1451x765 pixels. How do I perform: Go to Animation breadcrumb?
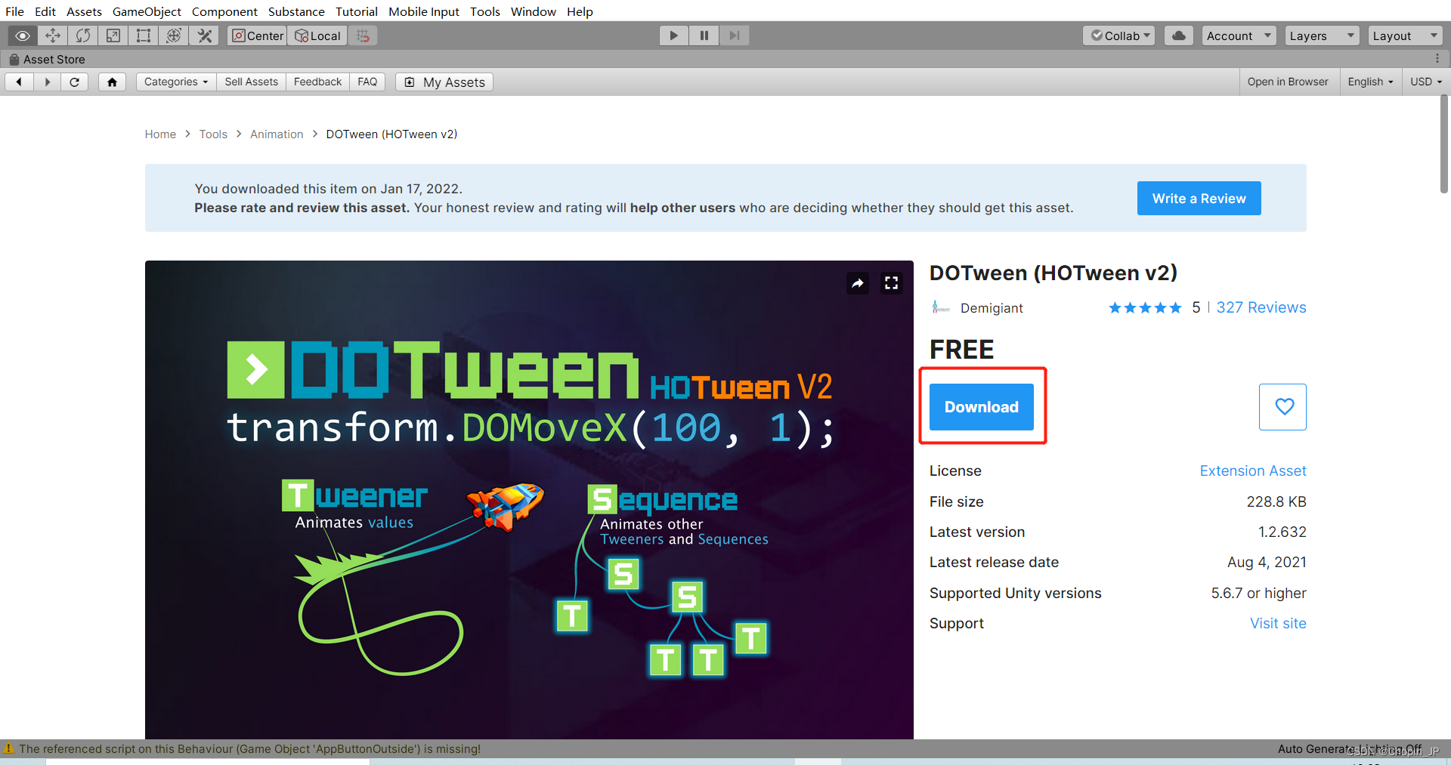click(x=277, y=134)
